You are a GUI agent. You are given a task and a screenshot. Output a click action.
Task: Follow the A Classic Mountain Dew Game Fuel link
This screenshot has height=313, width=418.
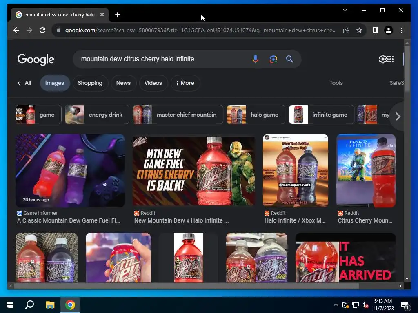[69, 220]
